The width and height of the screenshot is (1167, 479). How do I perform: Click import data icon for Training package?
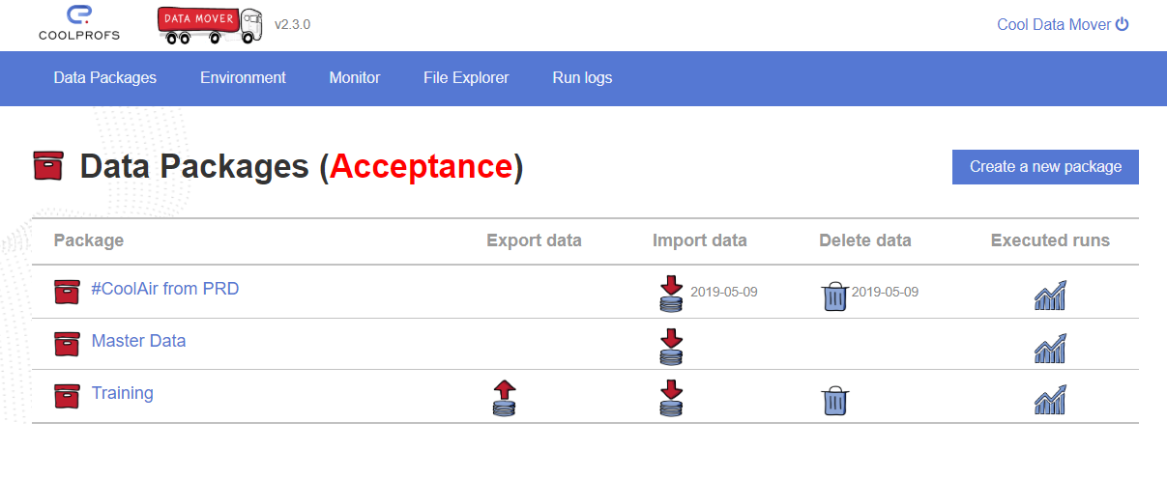[x=671, y=398]
